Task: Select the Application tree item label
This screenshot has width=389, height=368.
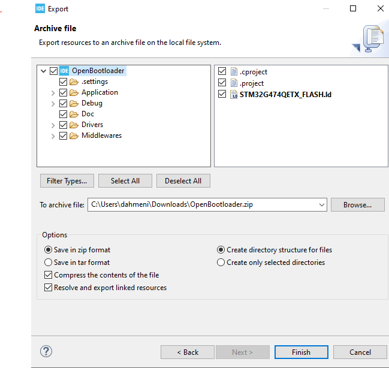Action: click(x=99, y=92)
